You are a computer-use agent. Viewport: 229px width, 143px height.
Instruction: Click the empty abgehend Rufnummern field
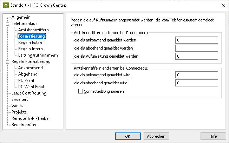click(196, 48)
